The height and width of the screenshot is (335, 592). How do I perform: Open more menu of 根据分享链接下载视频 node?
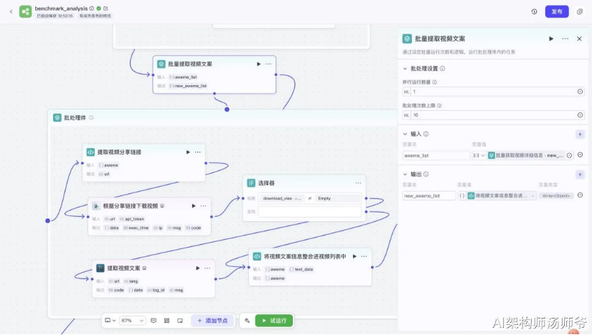(203, 205)
